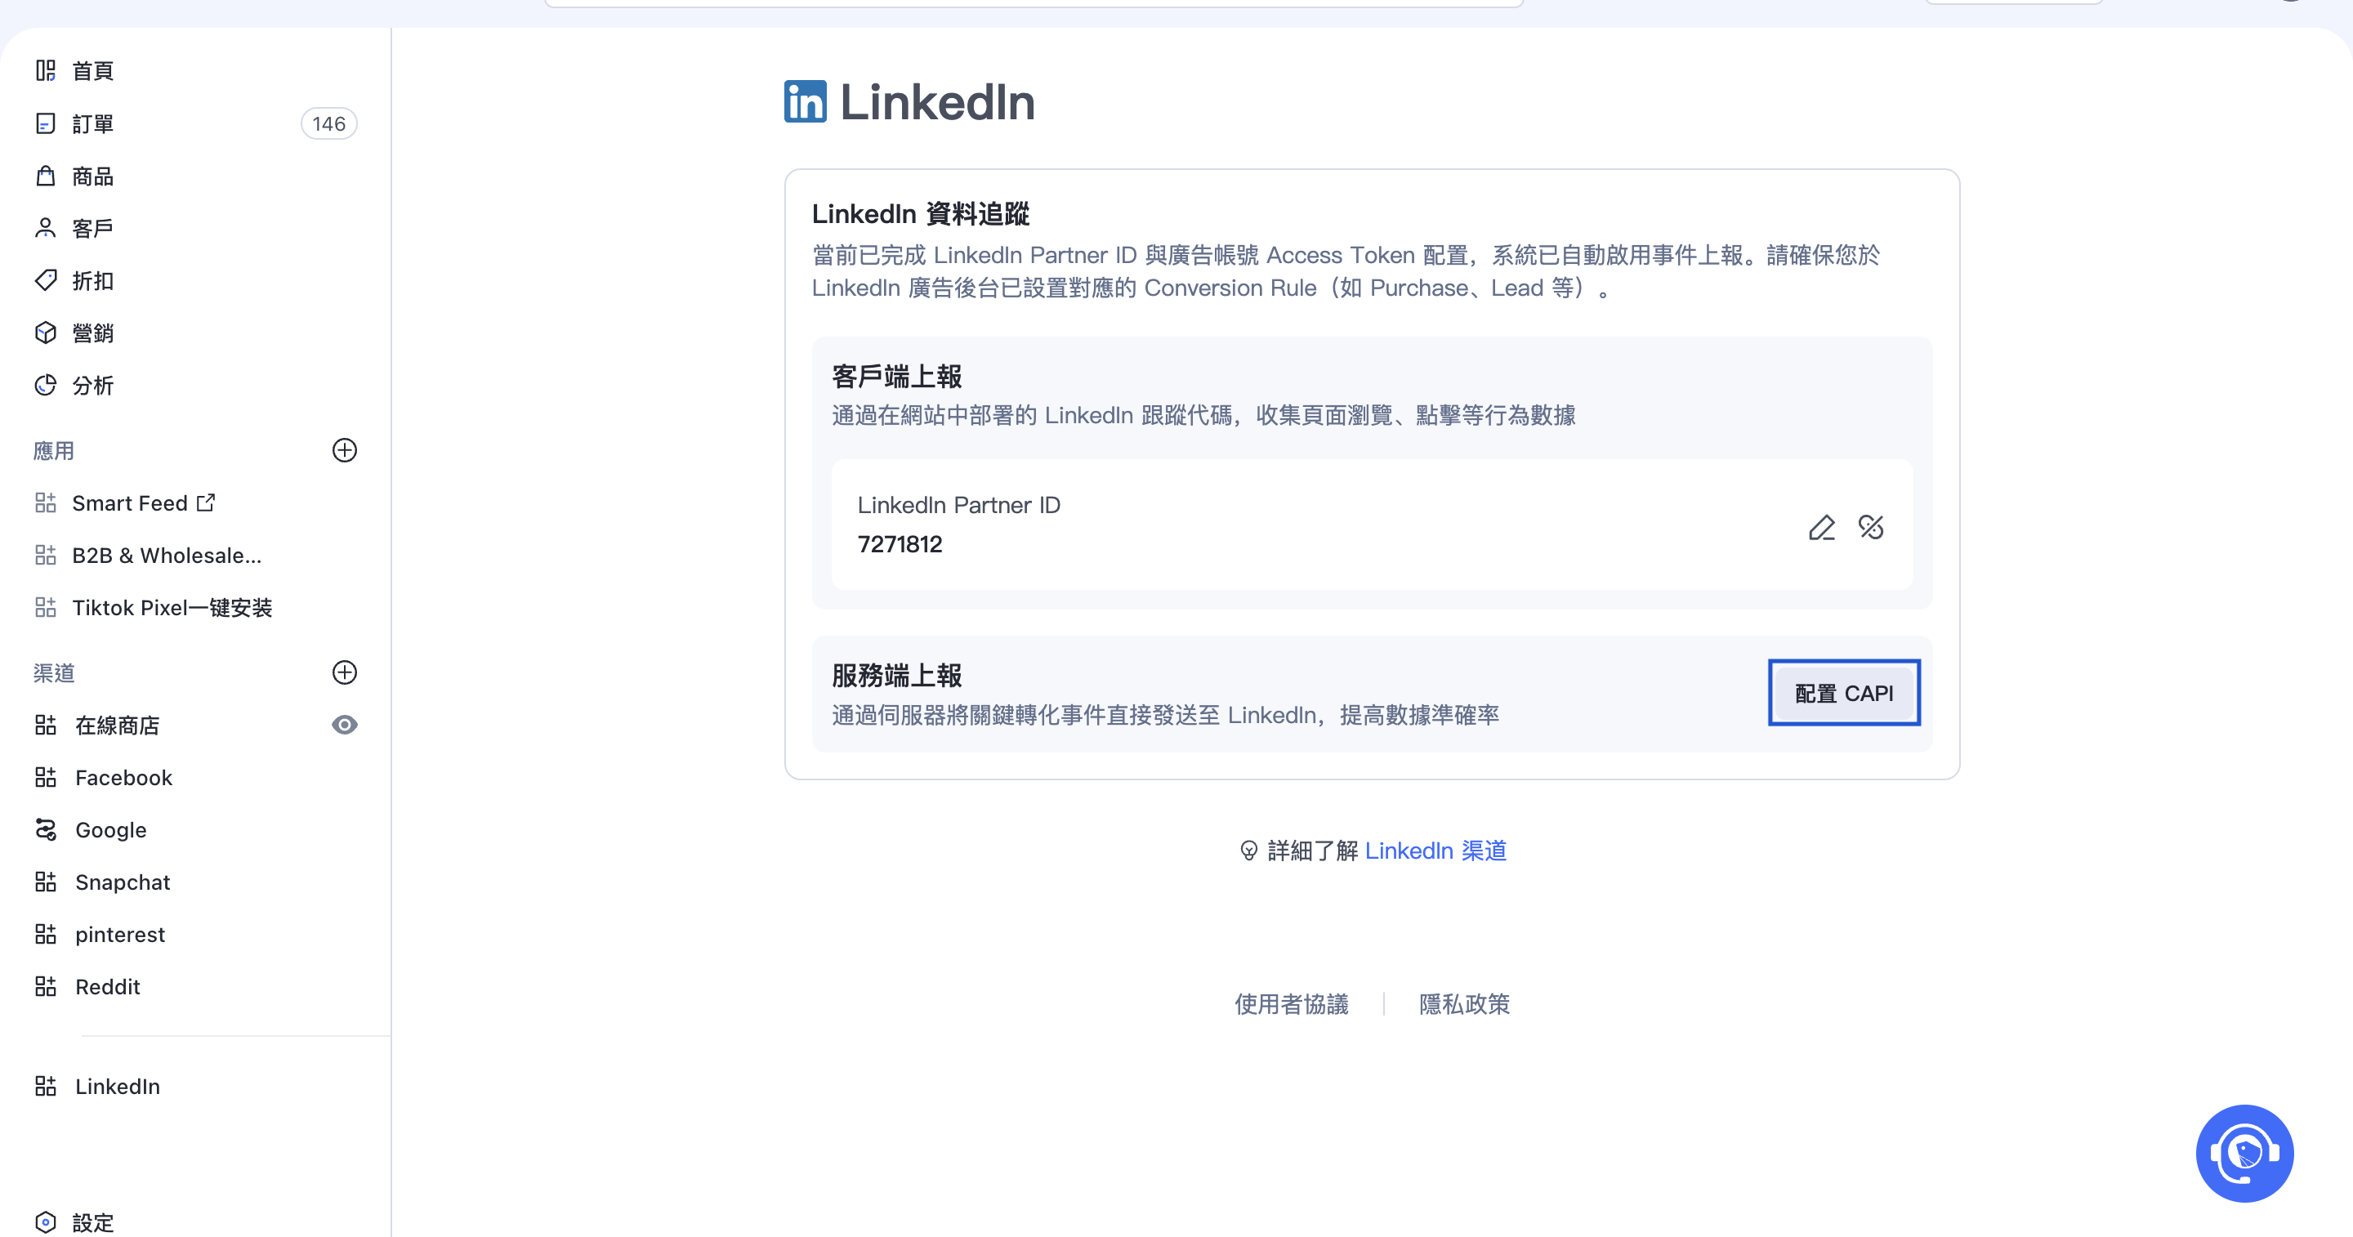Open 首頁 home in the sidebar
The width and height of the screenshot is (2353, 1237).
pos(93,70)
